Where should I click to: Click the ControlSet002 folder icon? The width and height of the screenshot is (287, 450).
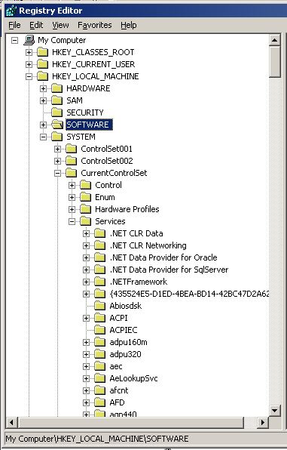click(x=72, y=160)
